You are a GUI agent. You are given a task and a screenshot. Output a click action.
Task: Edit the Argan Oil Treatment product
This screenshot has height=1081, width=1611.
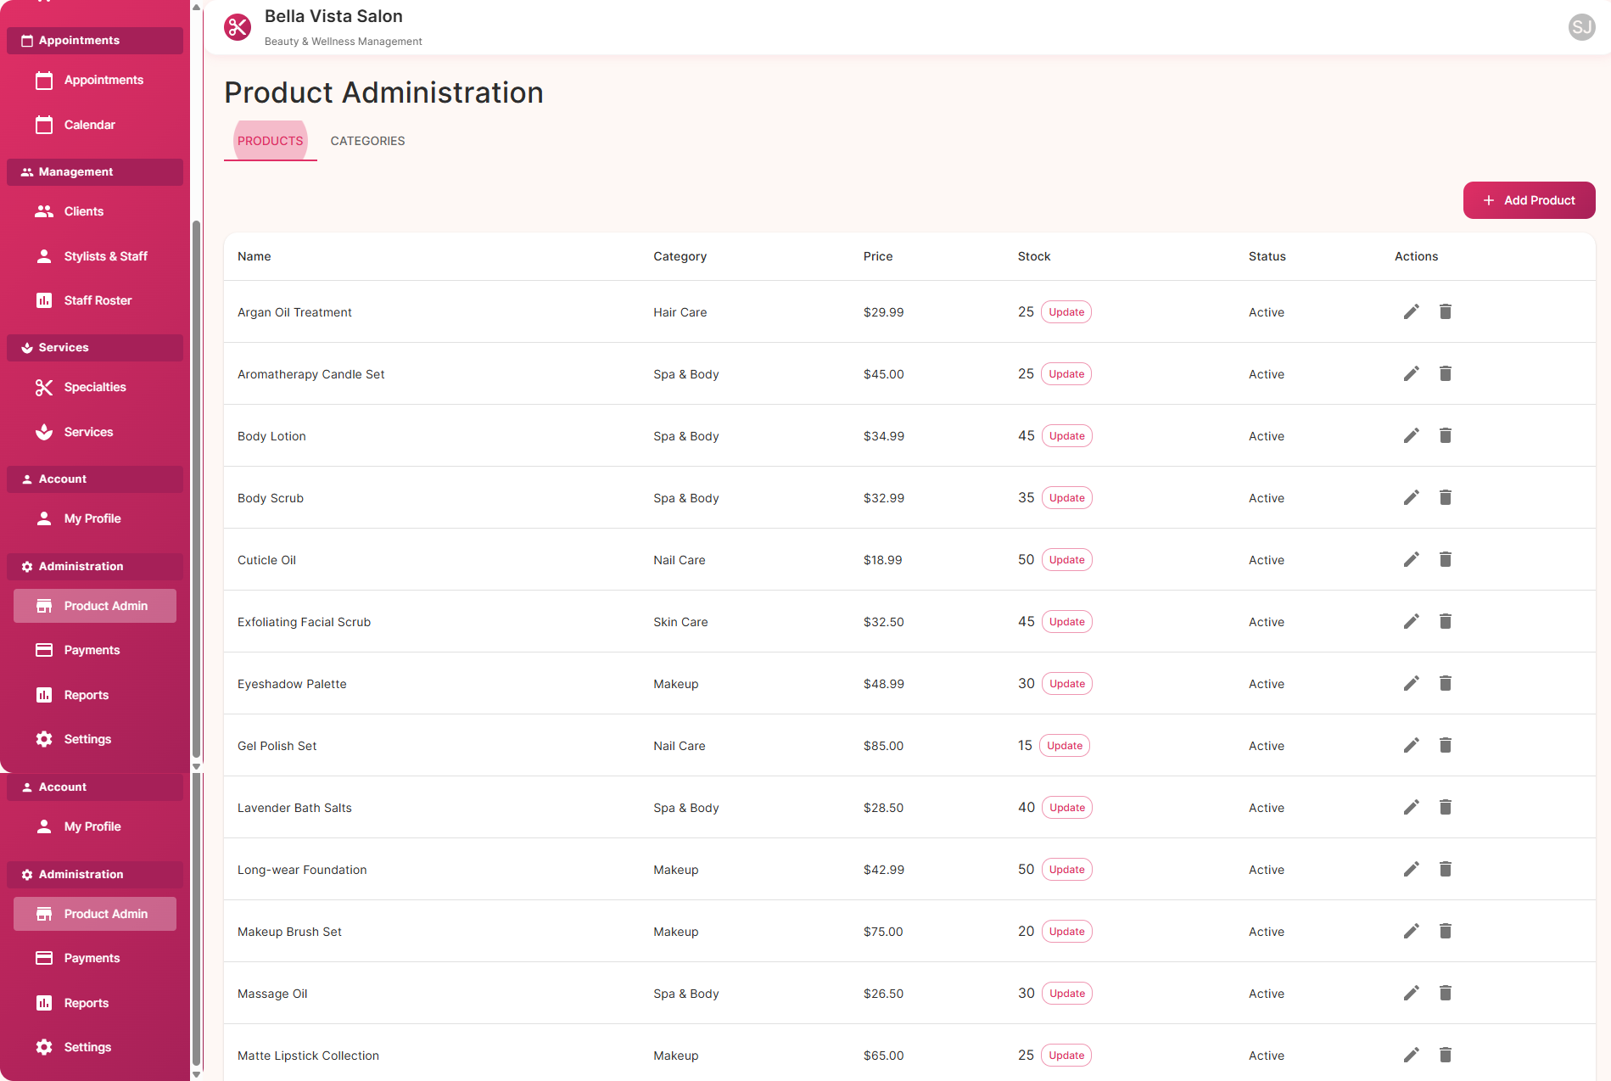(1411, 312)
